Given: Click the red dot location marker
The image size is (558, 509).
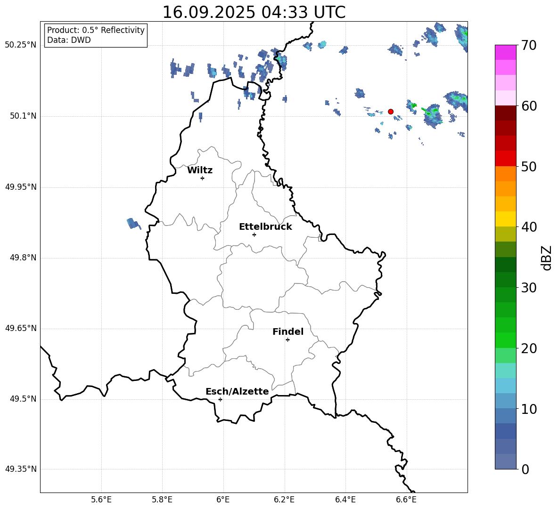Looking at the screenshot, I should click(390, 112).
